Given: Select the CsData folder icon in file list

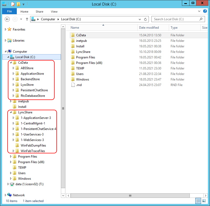Looking at the screenshot, I should tap(73, 35).
